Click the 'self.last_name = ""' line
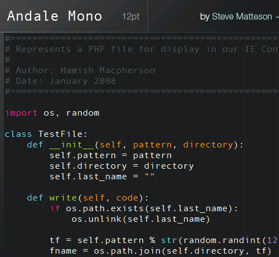279x257 pixels. (102, 177)
